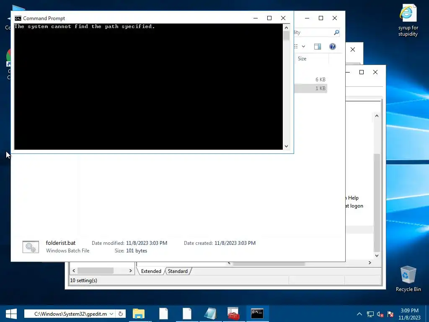Image resolution: width=429 pixels, height=322 pixels.
Task: Open syrup for stupidity desktop shortcut
Action: click(408, 20)
